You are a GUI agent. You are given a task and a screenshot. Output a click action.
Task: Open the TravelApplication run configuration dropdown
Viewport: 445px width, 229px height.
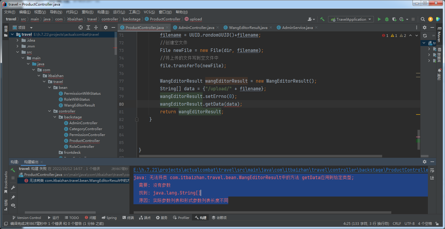pyautogui.click(x=351, y=19)
